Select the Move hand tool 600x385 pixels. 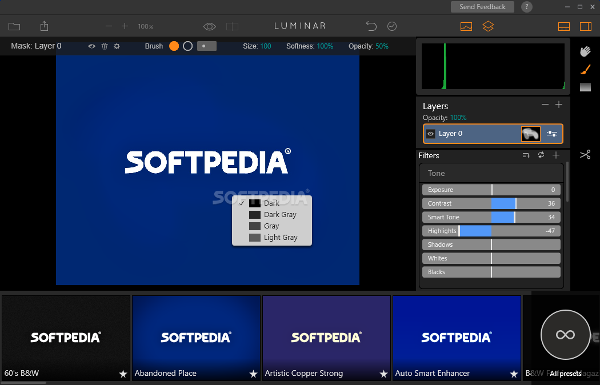tap(585, 51)
